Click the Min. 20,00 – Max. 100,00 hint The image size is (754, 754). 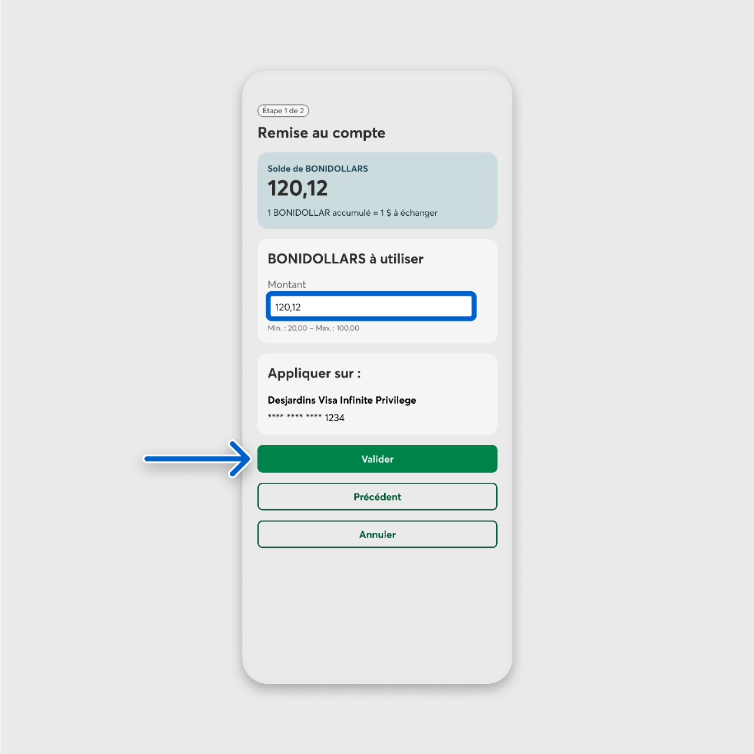click(313, 328)
